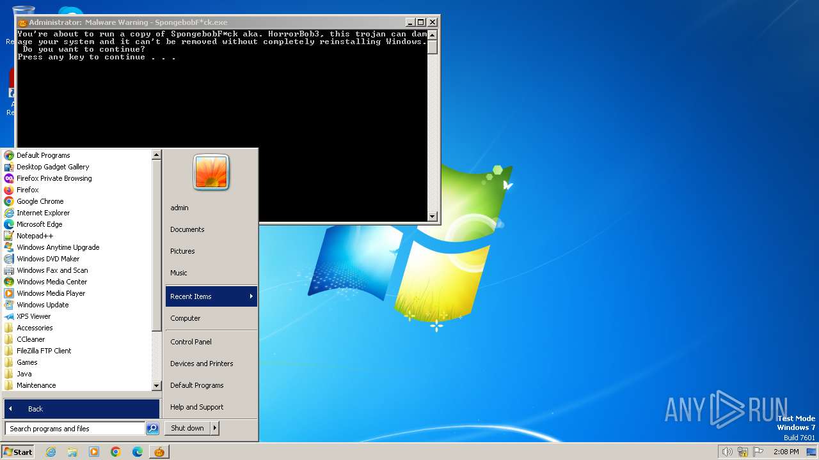The height and width of the screenshot is (460, 819).
Task: Launch Windows DVD Maker icon
Action: 9,259
